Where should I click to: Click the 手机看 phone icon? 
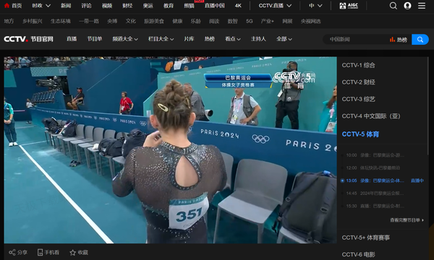(x=40, y=252)
